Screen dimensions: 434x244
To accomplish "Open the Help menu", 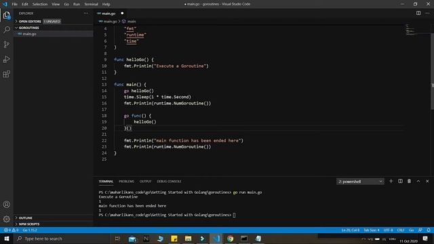I will pos(106,4).
